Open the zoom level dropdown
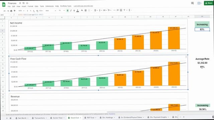This screenshot has width=214, height=120. click(21, 11)
